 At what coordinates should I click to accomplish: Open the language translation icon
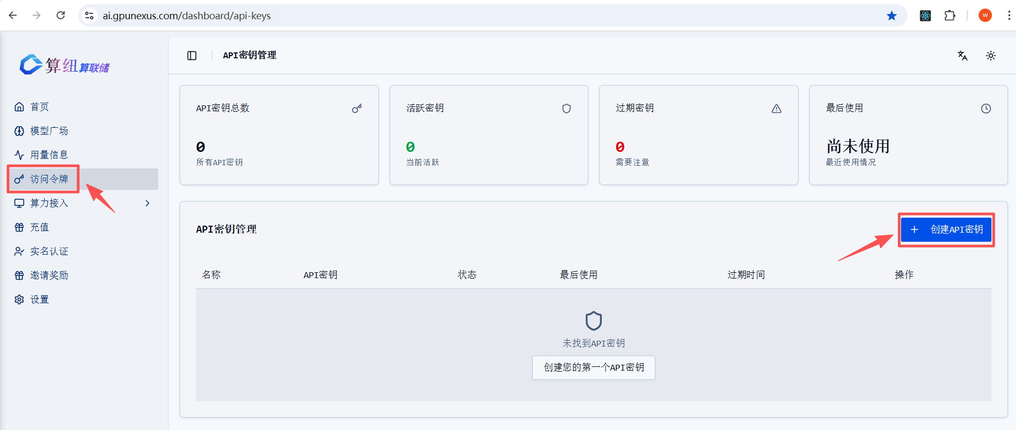tap(962, 56)
